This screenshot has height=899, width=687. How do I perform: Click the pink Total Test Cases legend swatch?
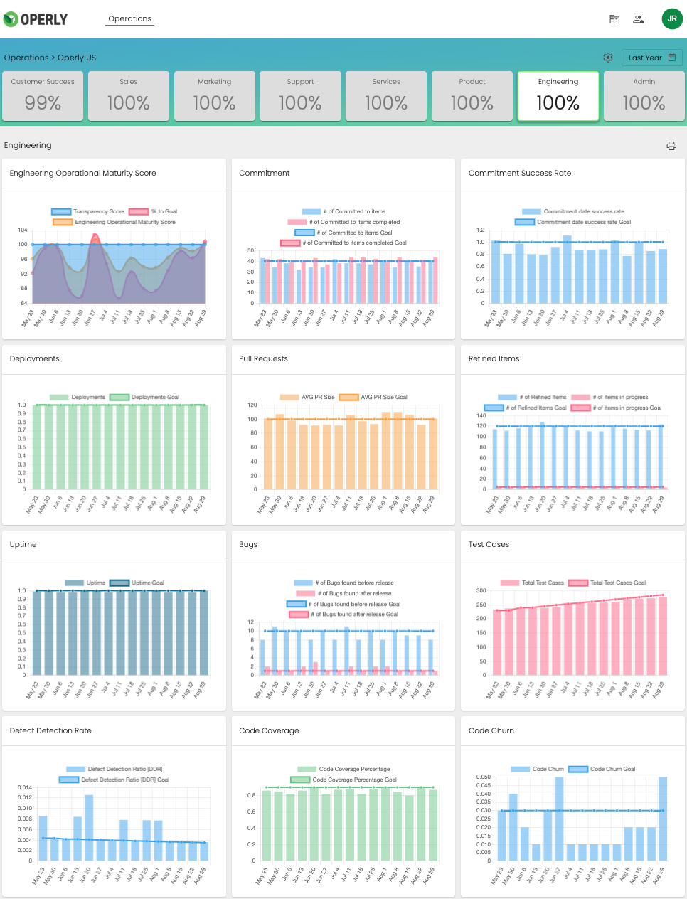coord(510,583)
